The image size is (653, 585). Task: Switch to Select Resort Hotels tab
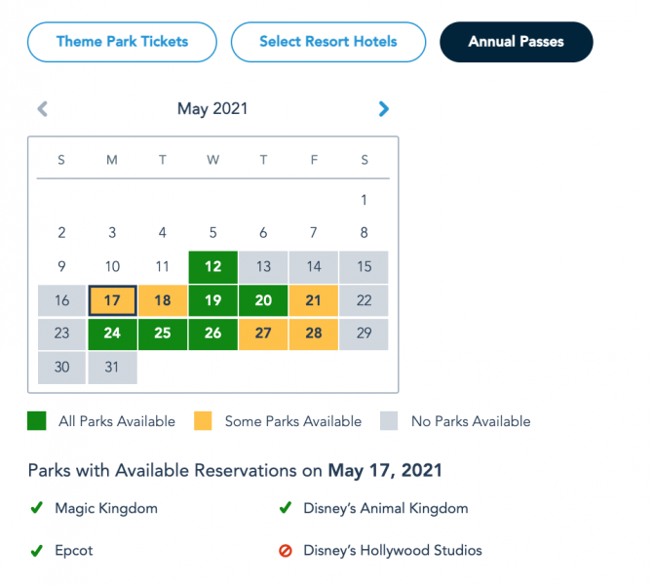click(x=328, y=42)
